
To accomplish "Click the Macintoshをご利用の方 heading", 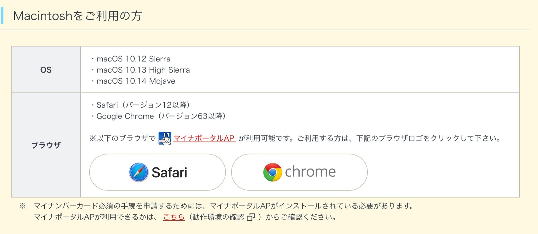I will coord(78,16).
